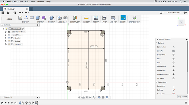189x105 pixels.
Task: Choose the Rectangle sketch tool icon
Action: 32,18
